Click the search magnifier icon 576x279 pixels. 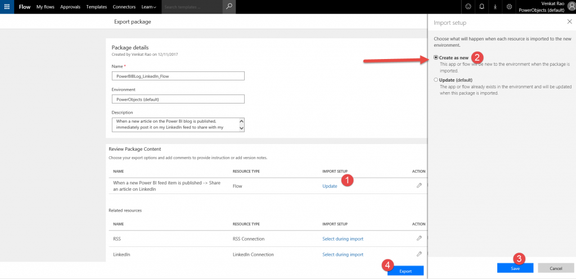[x=228, y=7]
